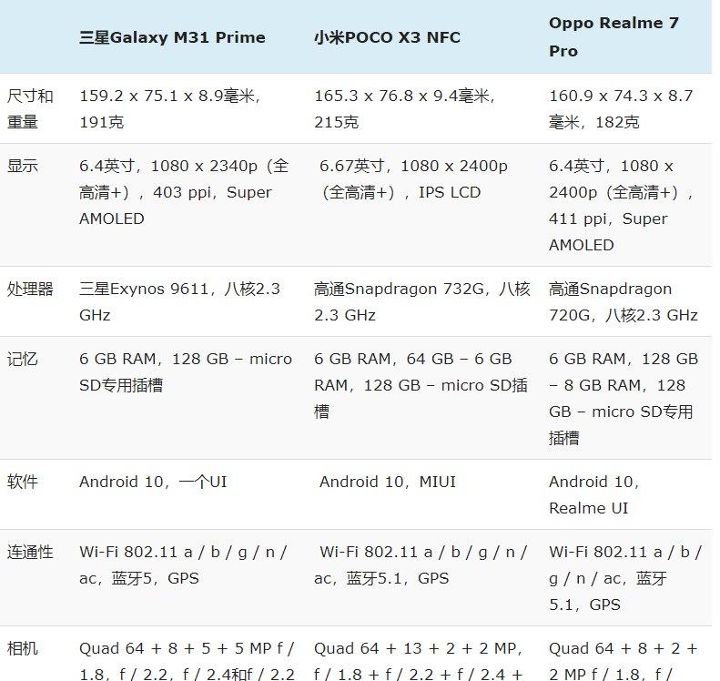Click the POCO Wi-Fi 蓝牙5.1 connectivity cell
The width and height of the screenshot is (720, 681).
pos(421,564)
